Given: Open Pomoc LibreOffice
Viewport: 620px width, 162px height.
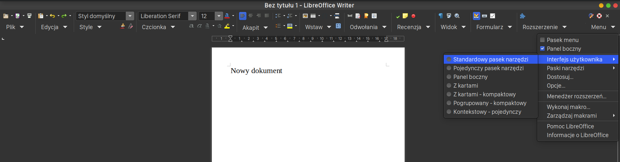Looking at the screenshot, I should (x=578, y=126).
